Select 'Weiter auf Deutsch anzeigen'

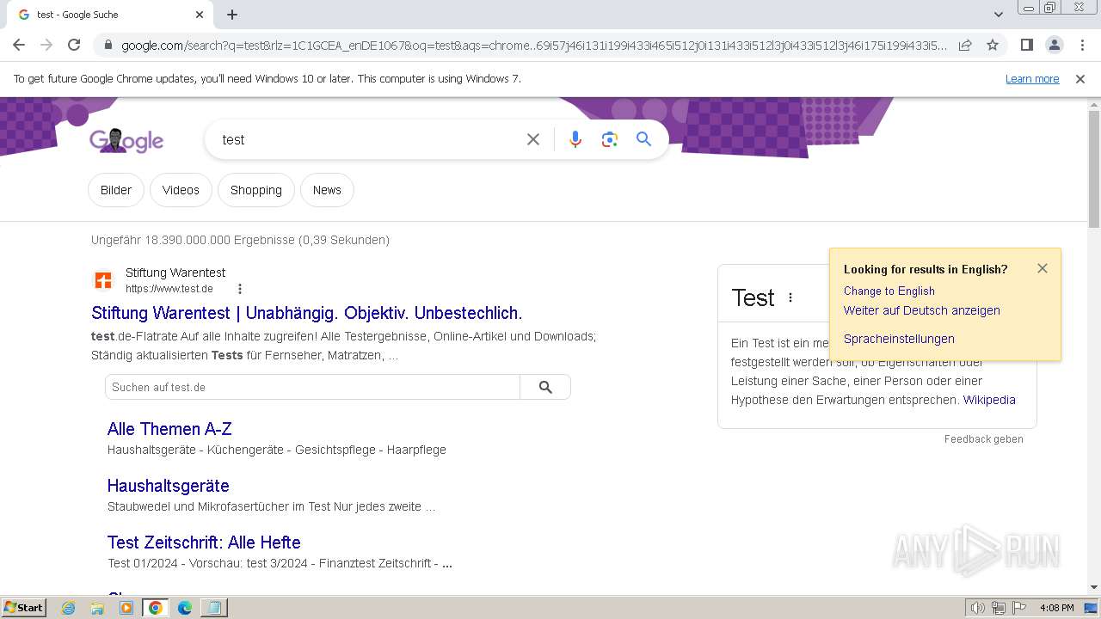[x=922, y=310]
